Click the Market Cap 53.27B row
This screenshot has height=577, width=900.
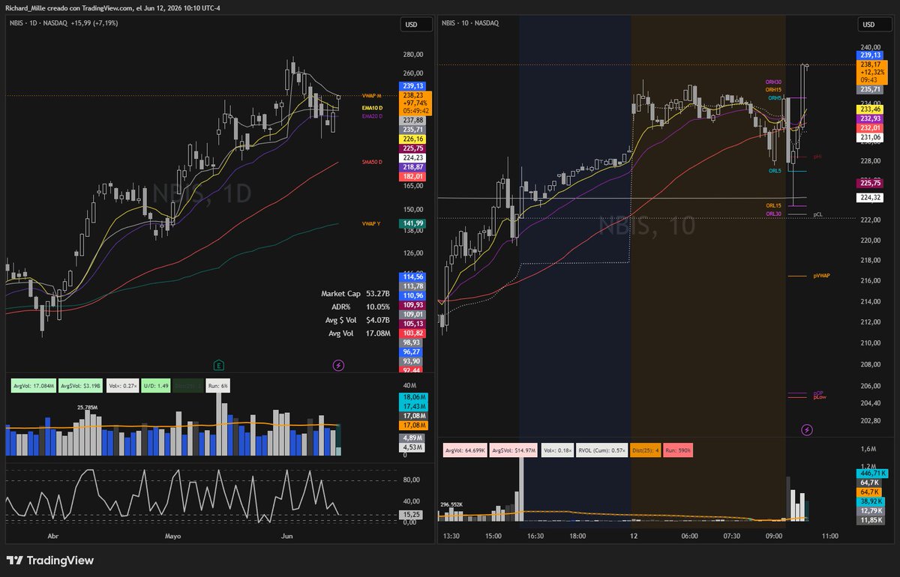click(355, 294)
